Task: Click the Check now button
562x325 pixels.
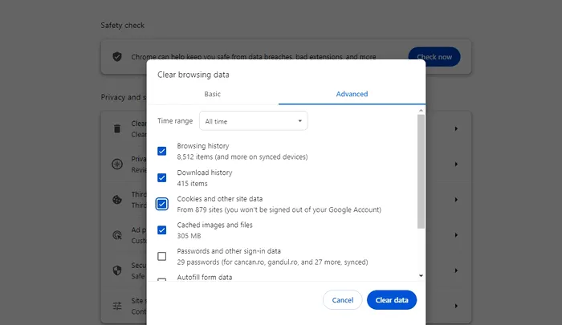Action: [x=434, y=57]
